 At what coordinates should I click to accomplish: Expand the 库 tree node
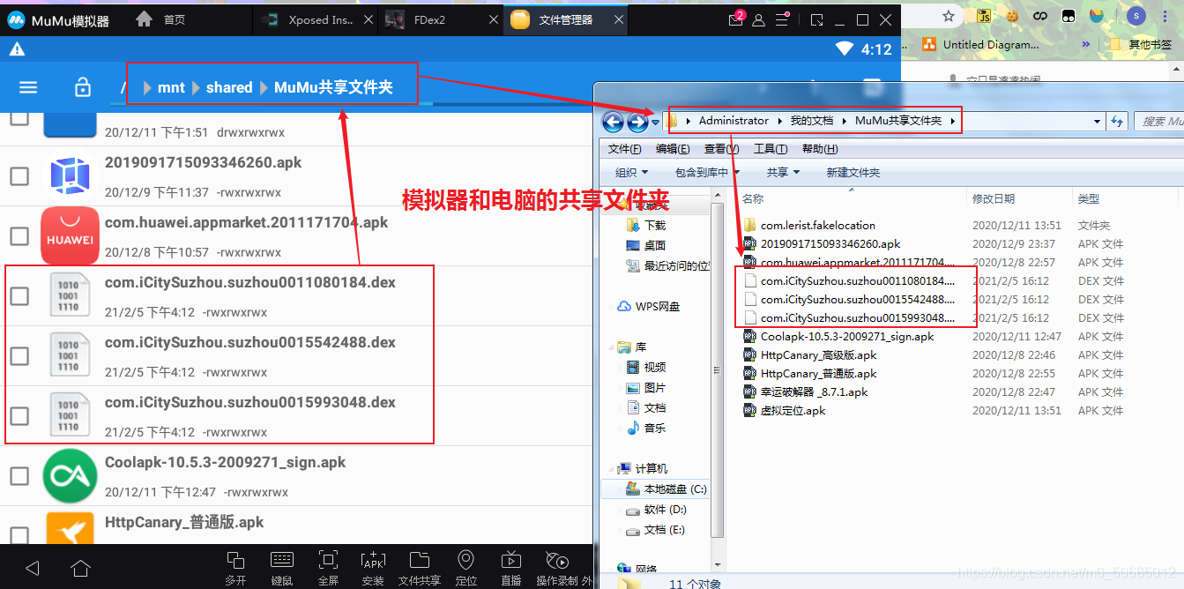coord(612,347)
